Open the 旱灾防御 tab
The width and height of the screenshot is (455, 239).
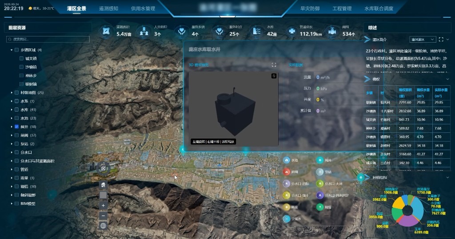tap(310, 8)
